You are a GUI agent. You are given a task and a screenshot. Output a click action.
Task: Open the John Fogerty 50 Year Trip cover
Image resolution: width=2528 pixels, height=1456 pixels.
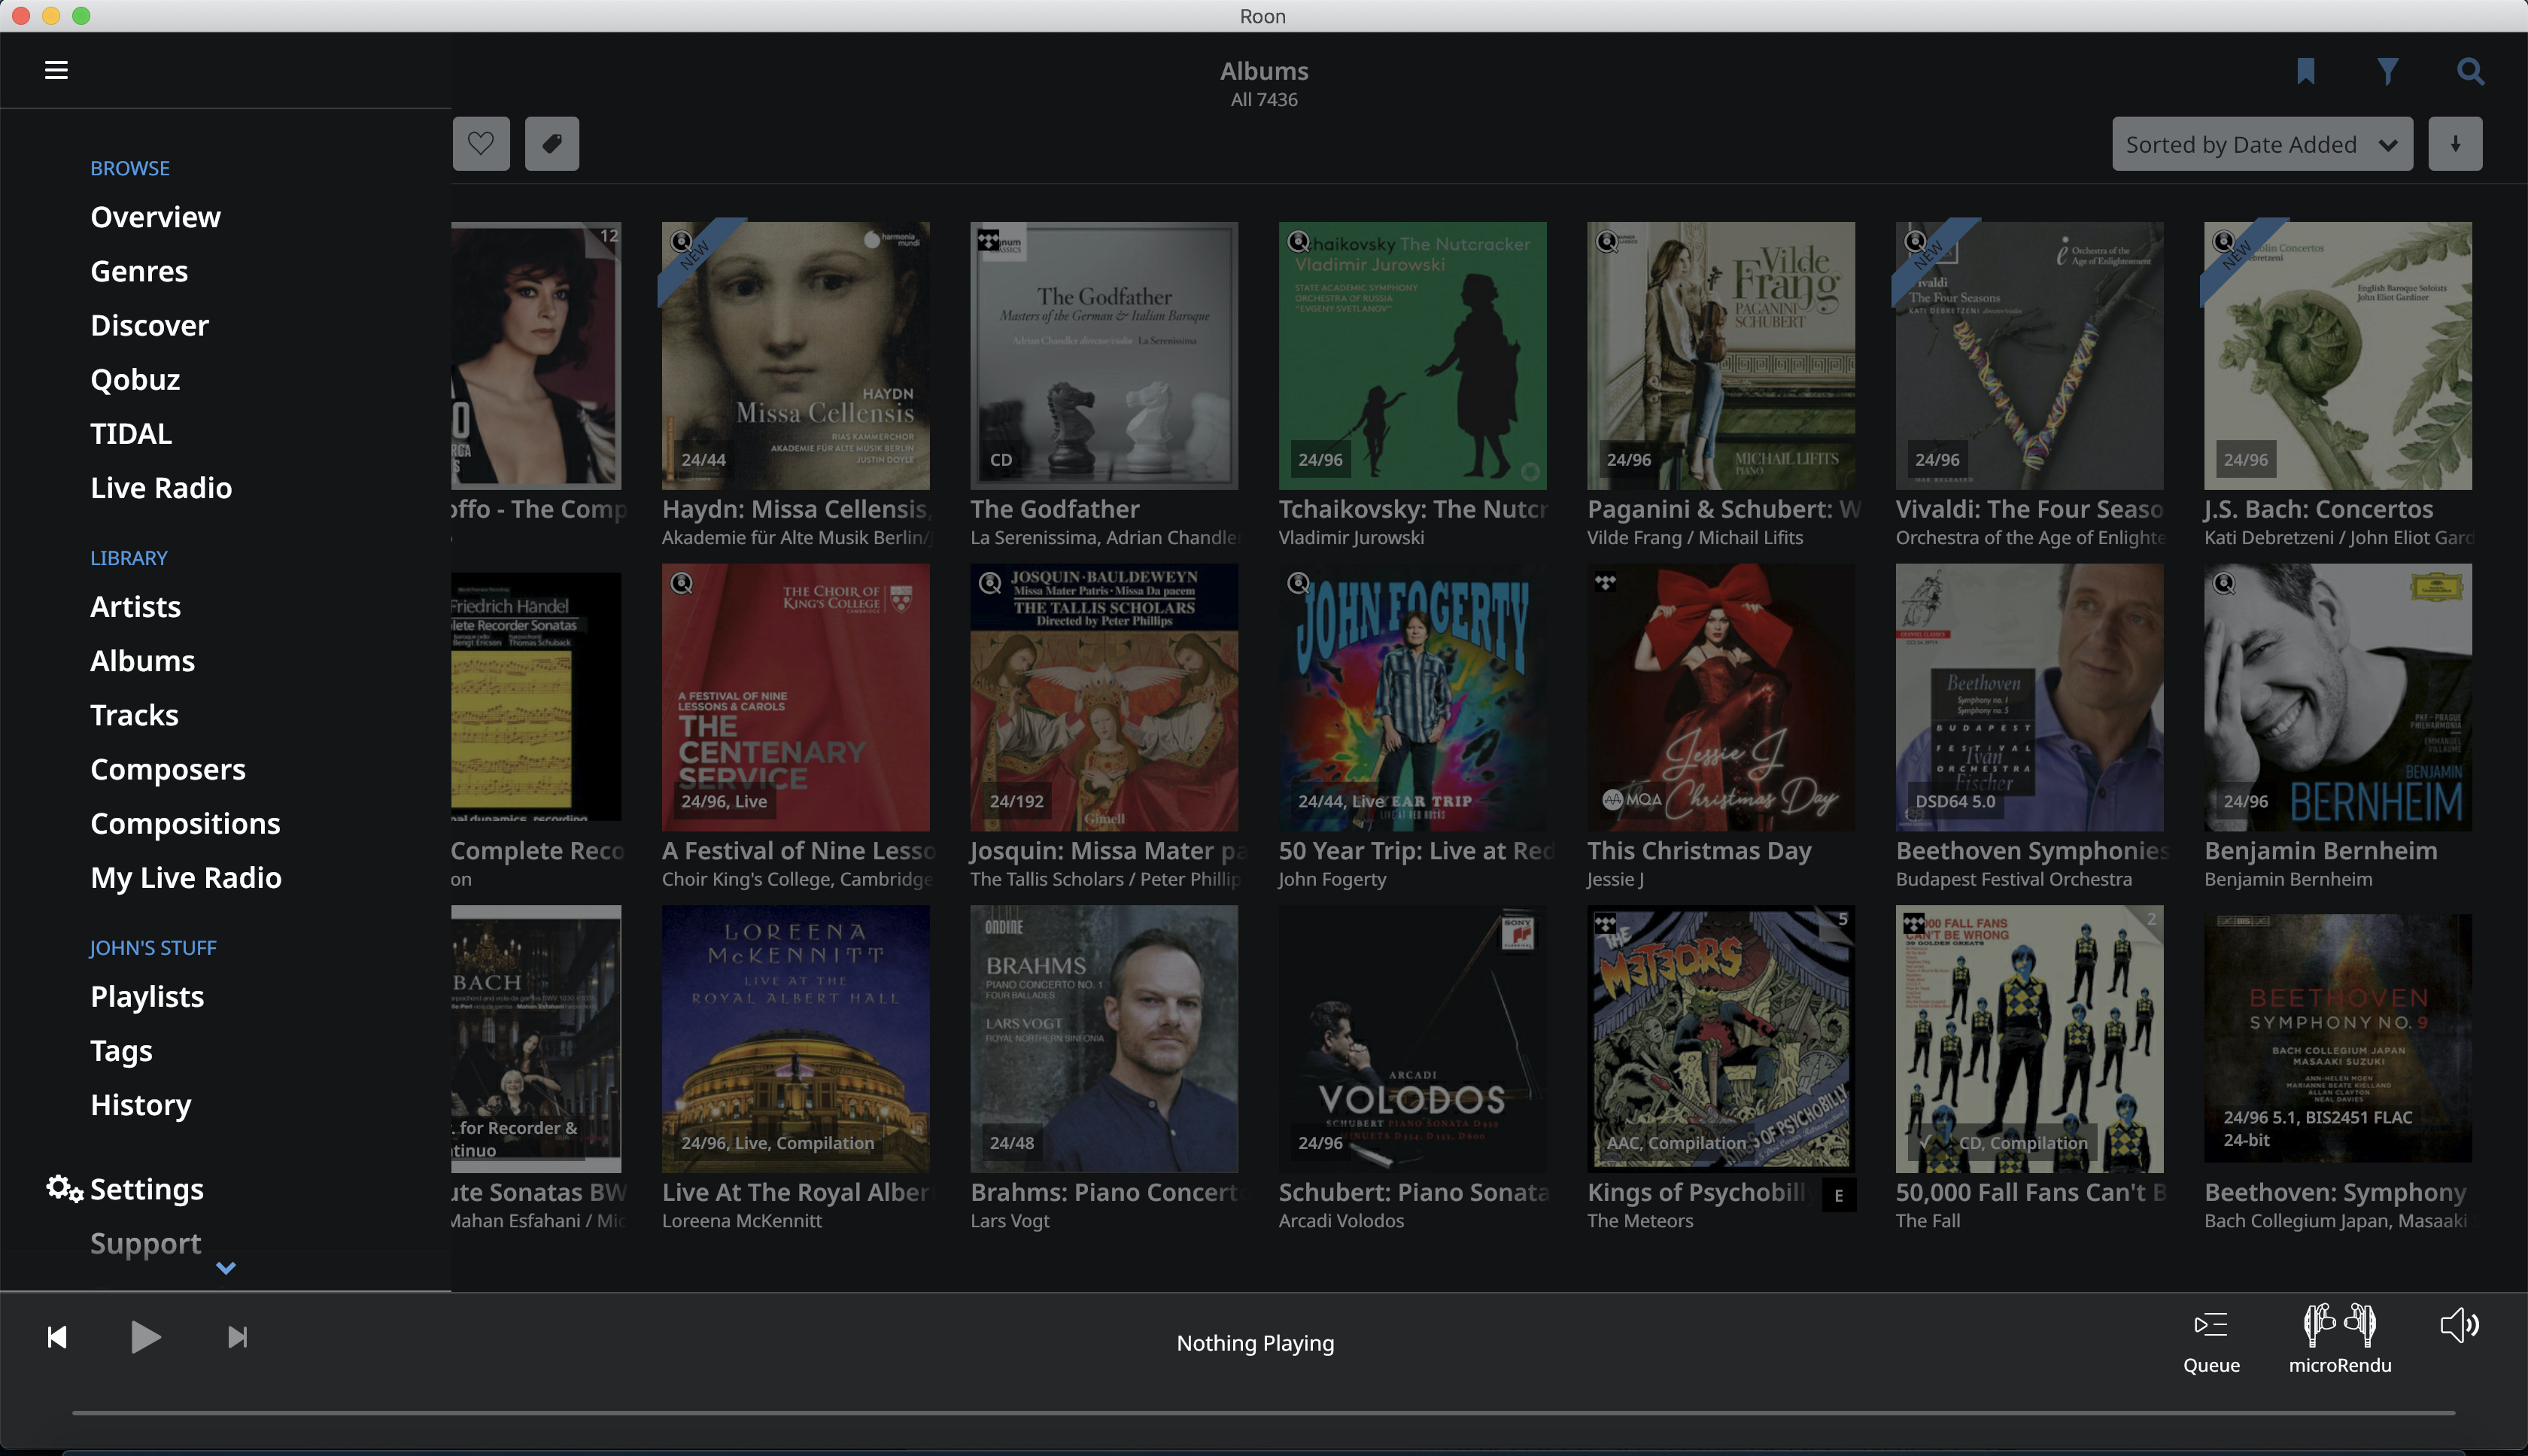[x=1412, y=697]
